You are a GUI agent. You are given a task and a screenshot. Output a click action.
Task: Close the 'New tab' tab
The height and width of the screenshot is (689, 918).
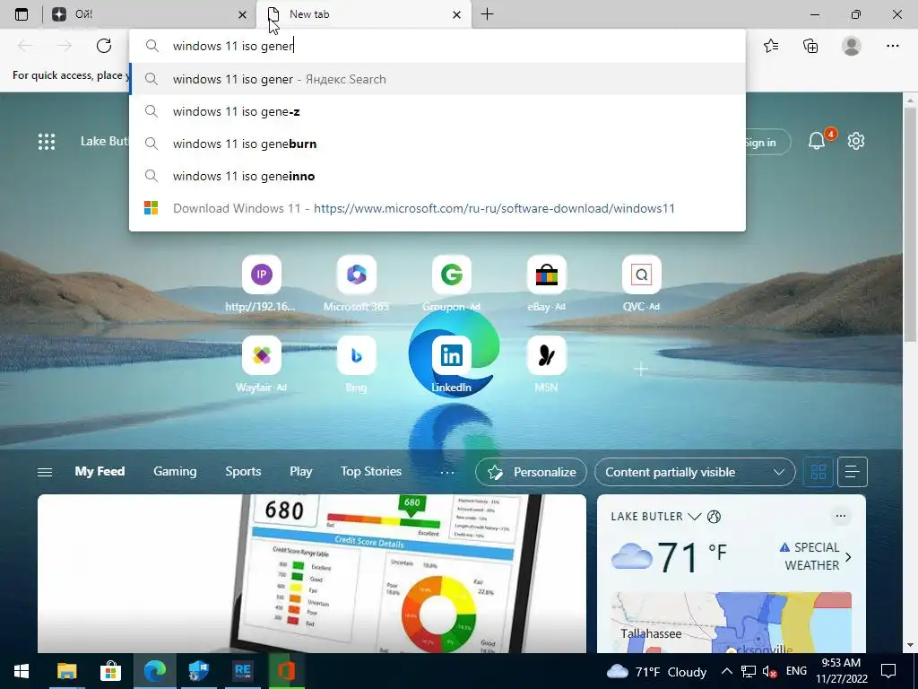click(456, 14)
